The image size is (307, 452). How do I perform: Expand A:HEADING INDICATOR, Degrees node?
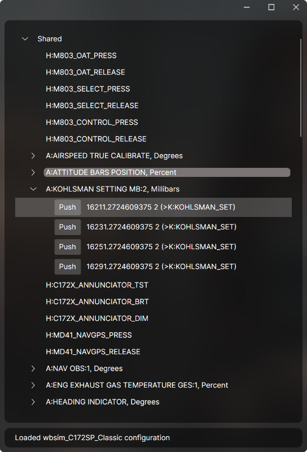[x=33, y=402]
